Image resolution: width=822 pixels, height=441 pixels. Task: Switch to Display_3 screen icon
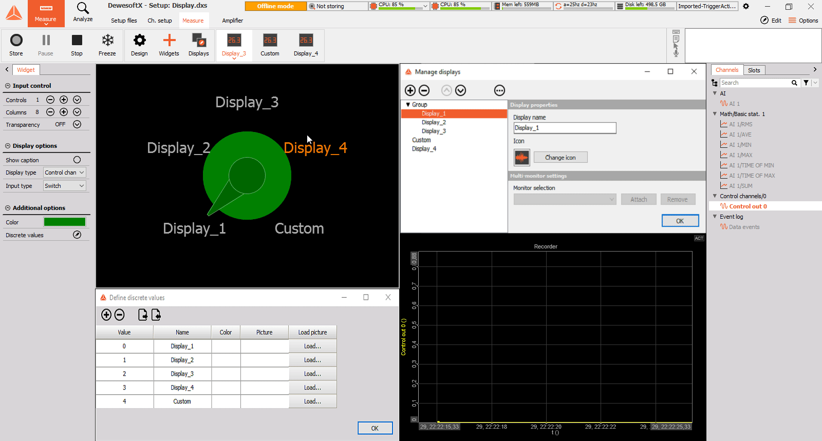234,41
